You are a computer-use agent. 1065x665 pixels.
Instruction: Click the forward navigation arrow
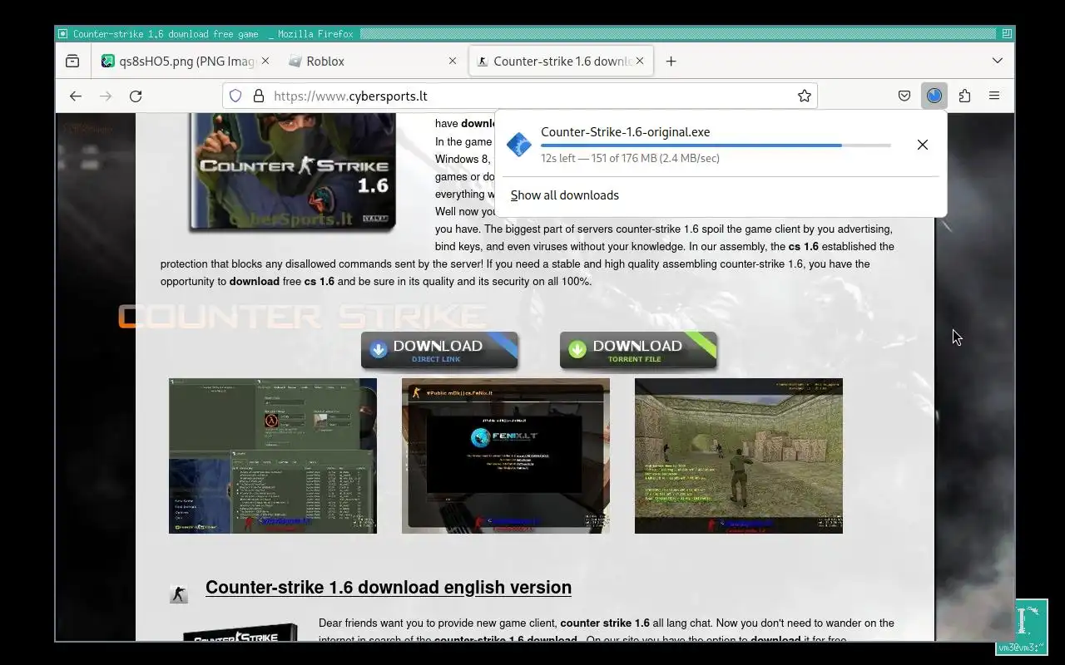click(106, 96)
